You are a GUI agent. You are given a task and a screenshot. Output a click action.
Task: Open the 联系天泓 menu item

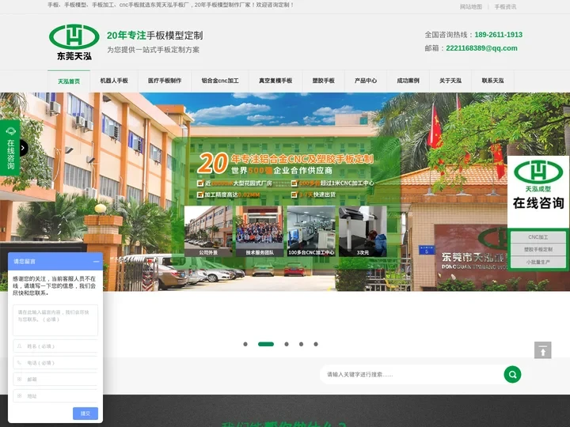[493, 81]
